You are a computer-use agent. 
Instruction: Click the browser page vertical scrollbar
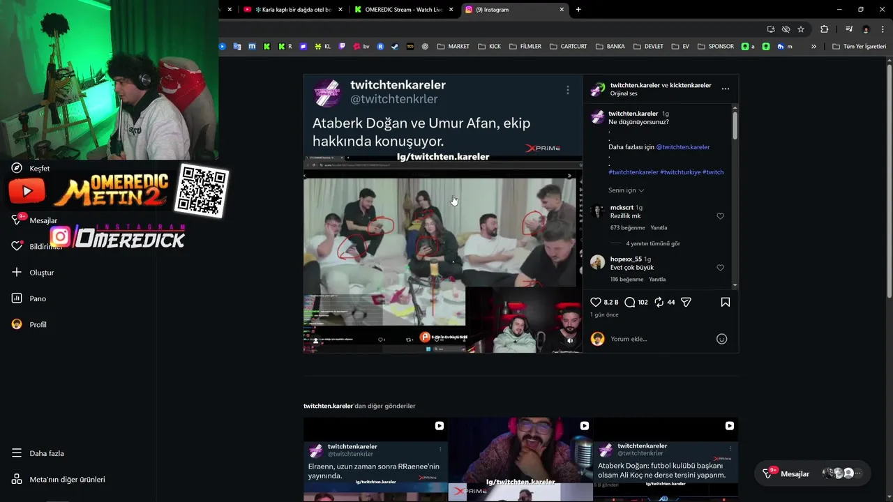click(889, 181)
